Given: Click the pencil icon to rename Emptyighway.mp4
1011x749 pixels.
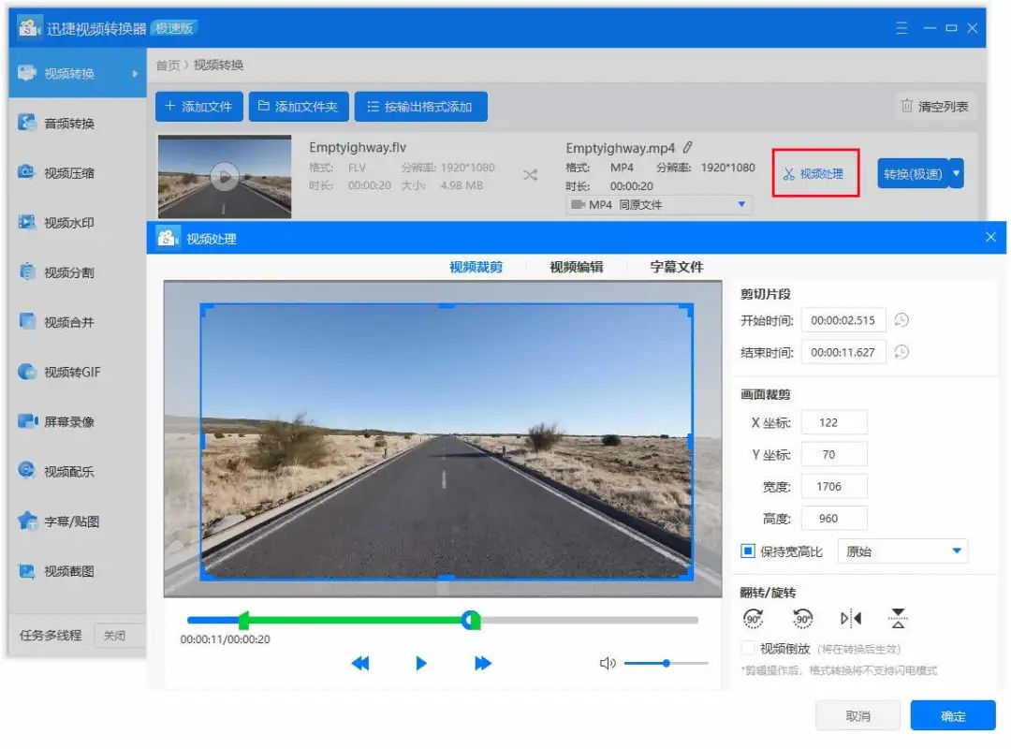Looking at the screenshot, I should (688, 148).
